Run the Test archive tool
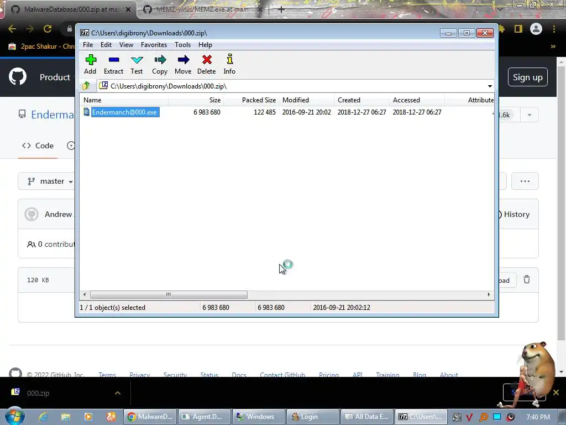The height and width of the screenshot is (425, 566). 137,64
